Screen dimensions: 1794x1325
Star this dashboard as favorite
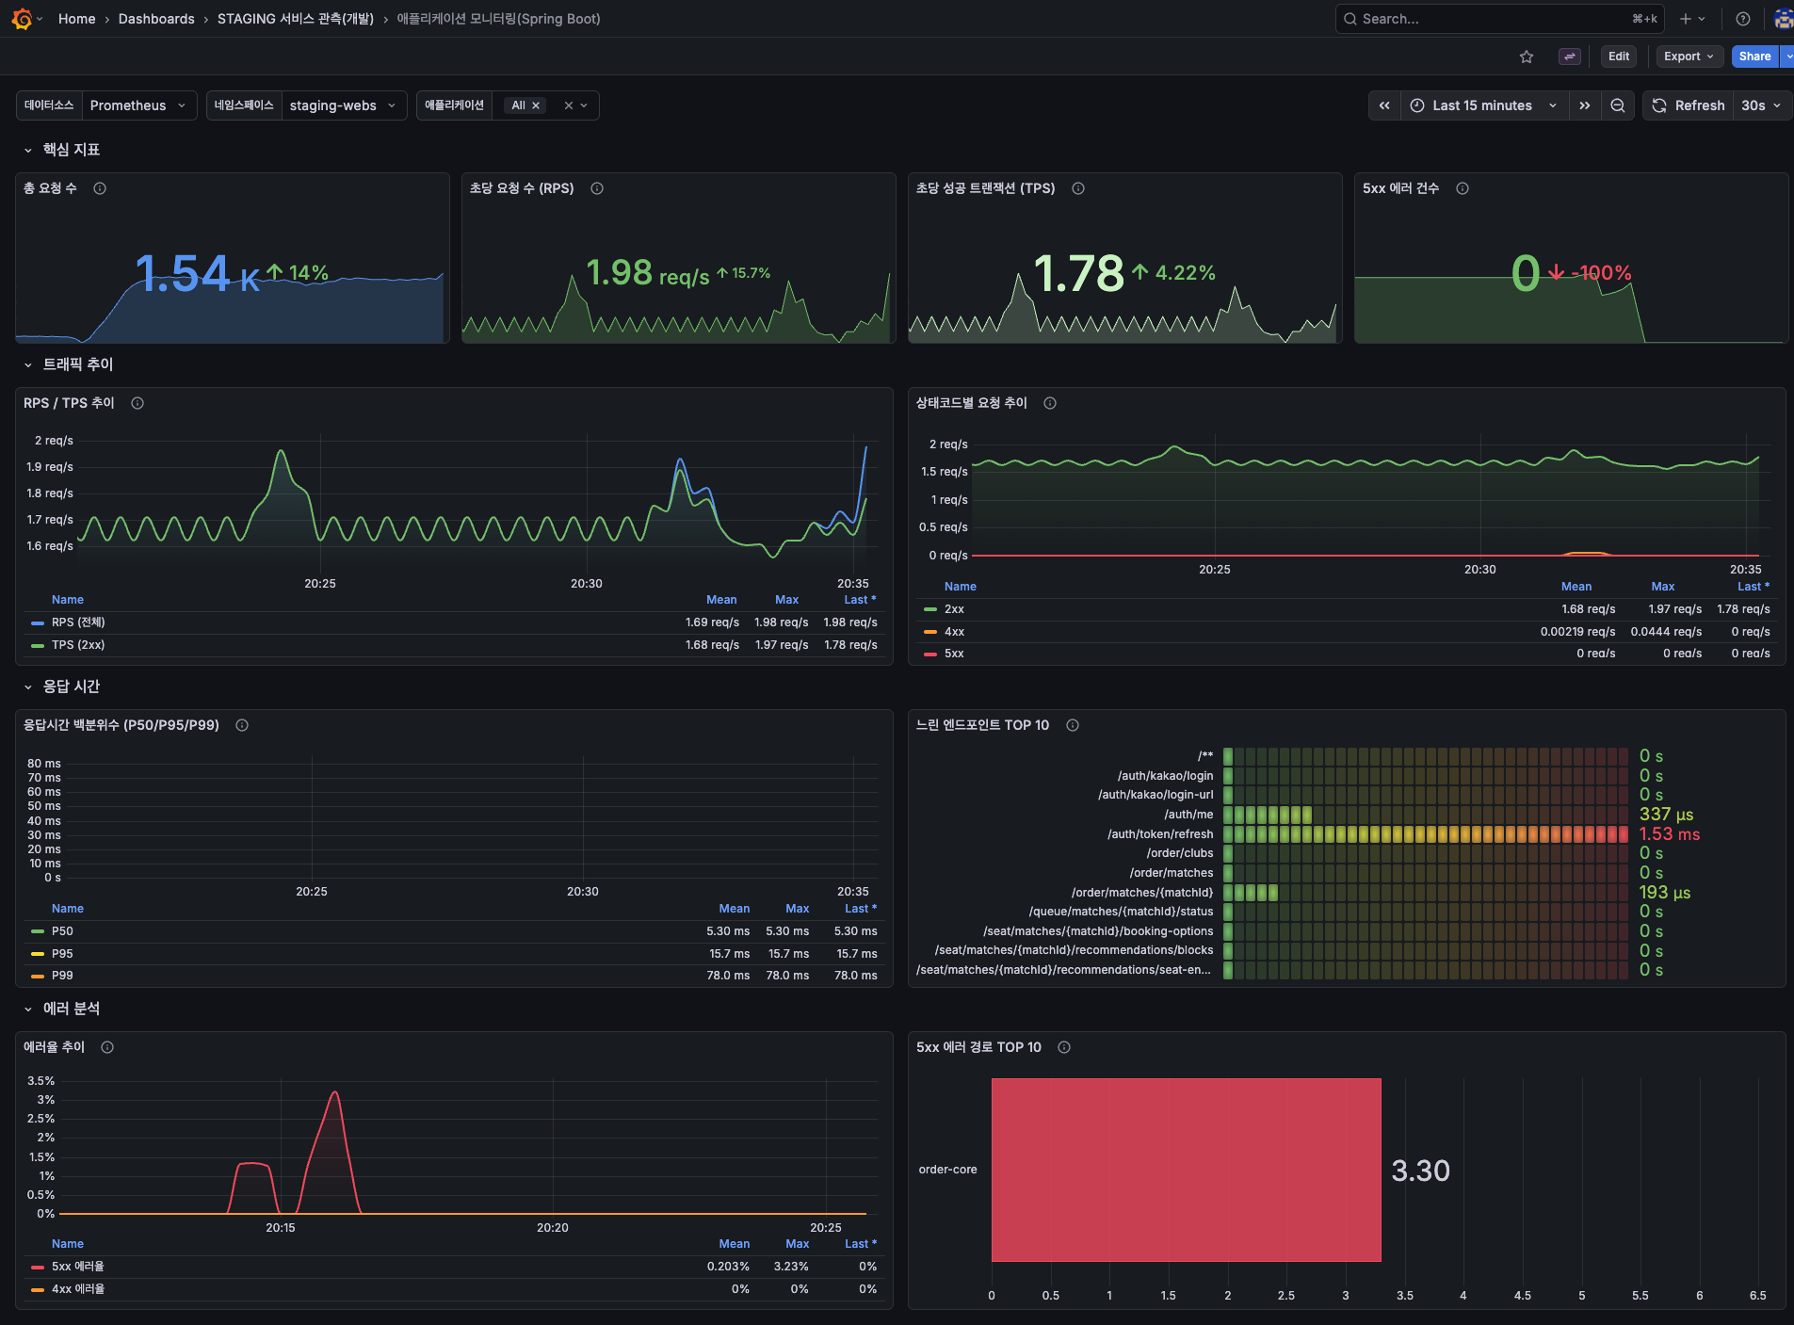pyautogui.click(x=1526, y=56)
